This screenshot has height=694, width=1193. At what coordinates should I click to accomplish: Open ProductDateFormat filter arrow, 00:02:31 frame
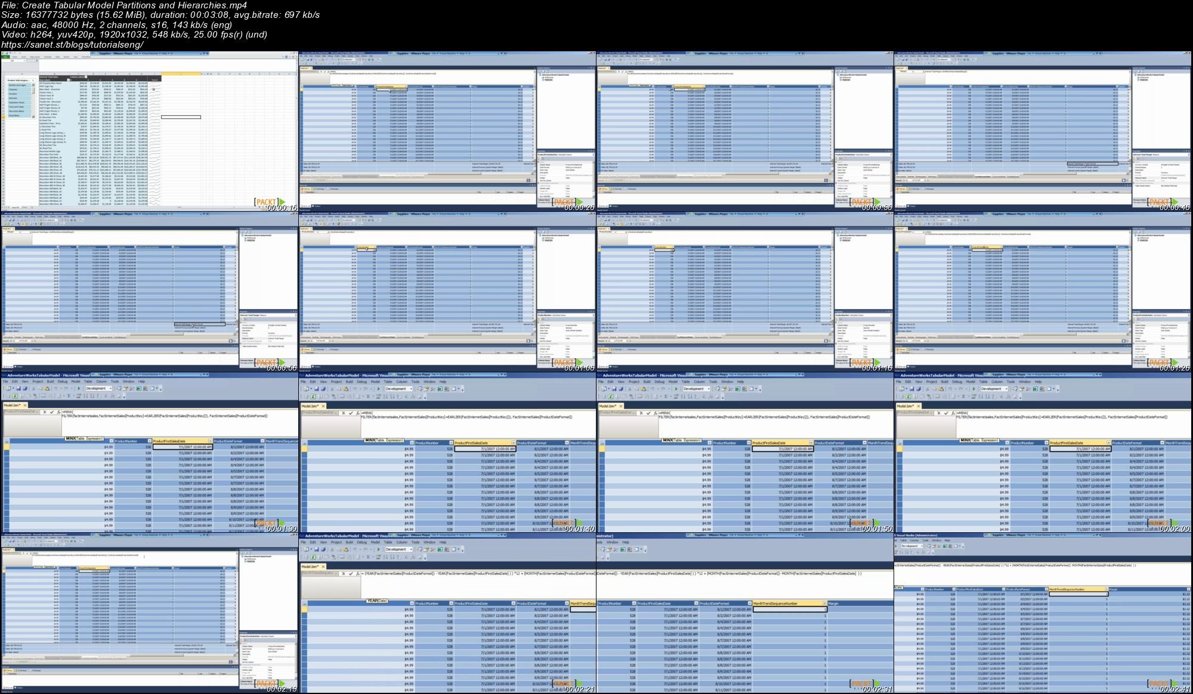pyautogui.click(x=750, y=603)
